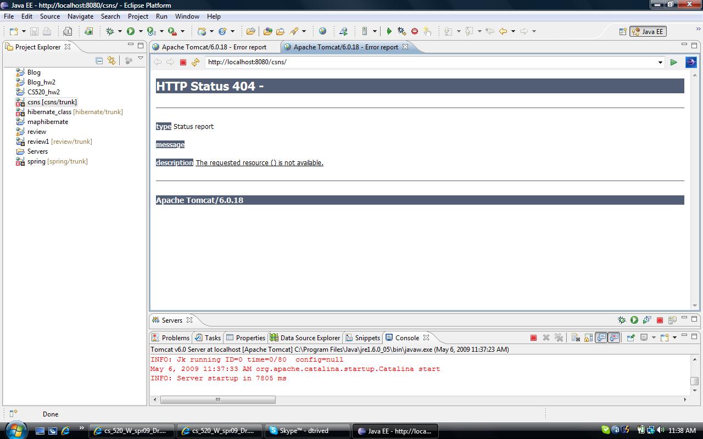Click the red Stop button in browser toolbar
The height and width of the screenshot is (439, 703).
[x=183, y=62]
